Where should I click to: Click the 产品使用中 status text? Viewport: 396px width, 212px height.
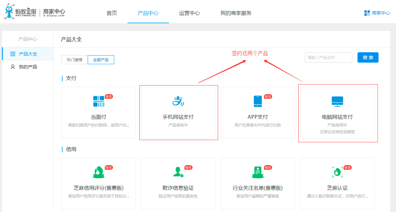click(337, 125)
